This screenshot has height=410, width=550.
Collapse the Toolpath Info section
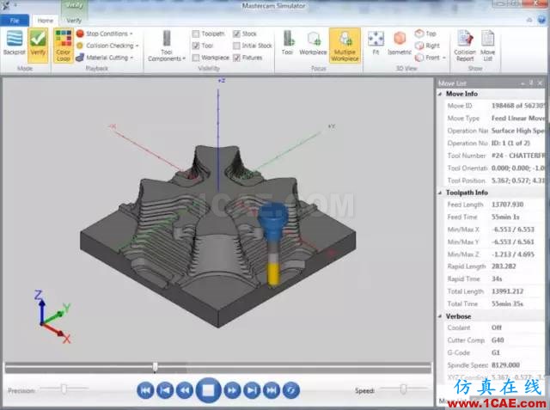[440, 193]
